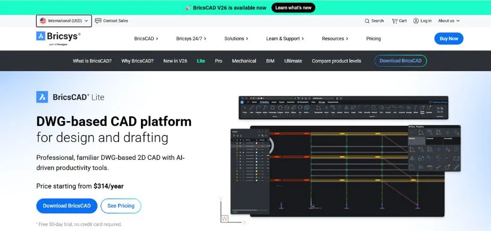Click the rocket icon in the banner
This screenshot has height=231, width=491.
(188, 7)
